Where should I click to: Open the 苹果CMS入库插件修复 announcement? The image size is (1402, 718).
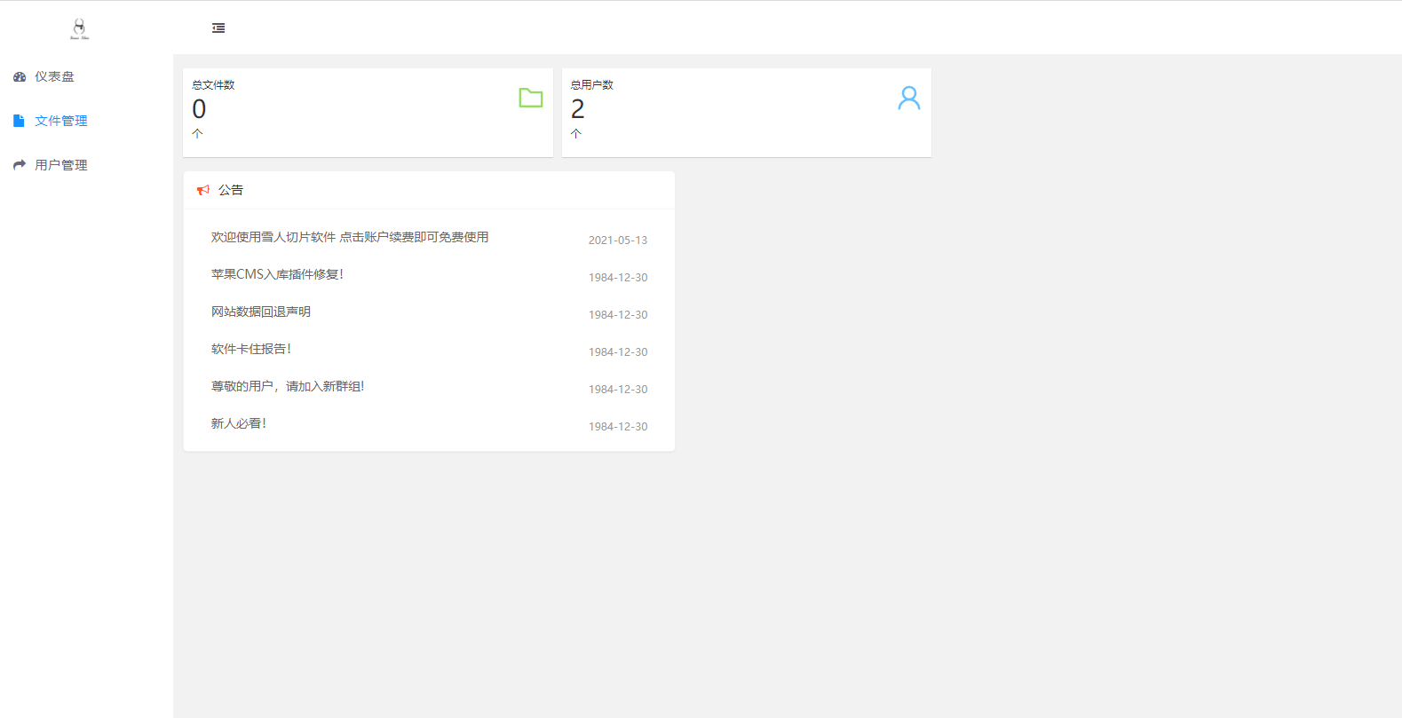(277, 274)
